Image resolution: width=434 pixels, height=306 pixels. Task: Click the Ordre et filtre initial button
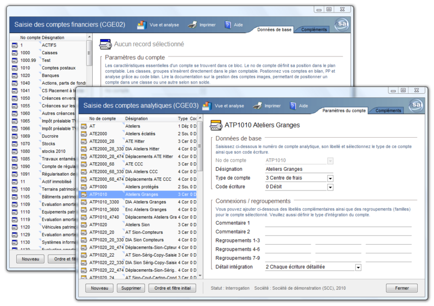pos(172,289)
